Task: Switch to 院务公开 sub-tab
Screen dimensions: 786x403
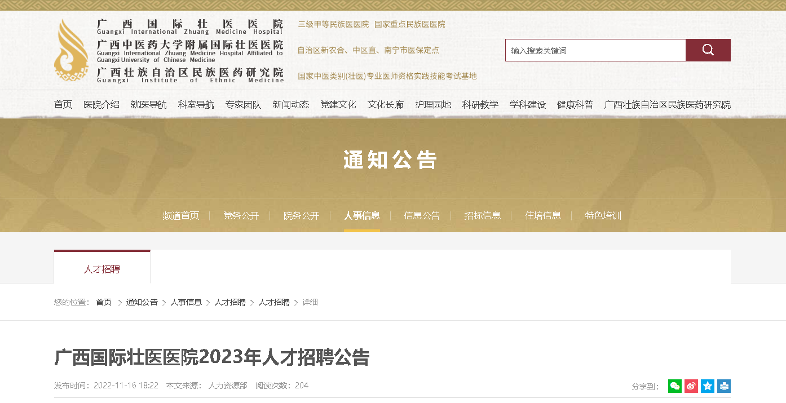Action: pos(302,215)
